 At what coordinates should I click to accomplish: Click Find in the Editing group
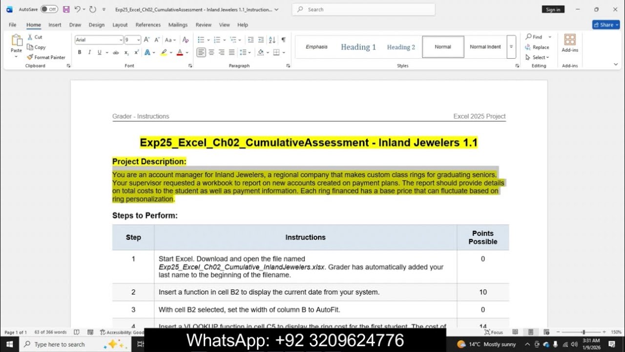[x=534, y=37]
